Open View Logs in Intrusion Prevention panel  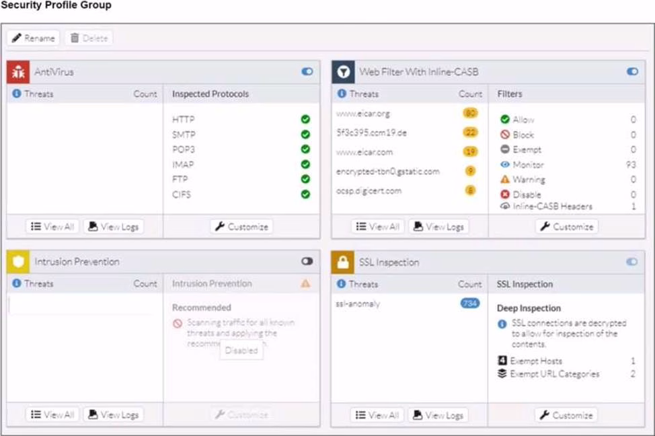(114, 414)
